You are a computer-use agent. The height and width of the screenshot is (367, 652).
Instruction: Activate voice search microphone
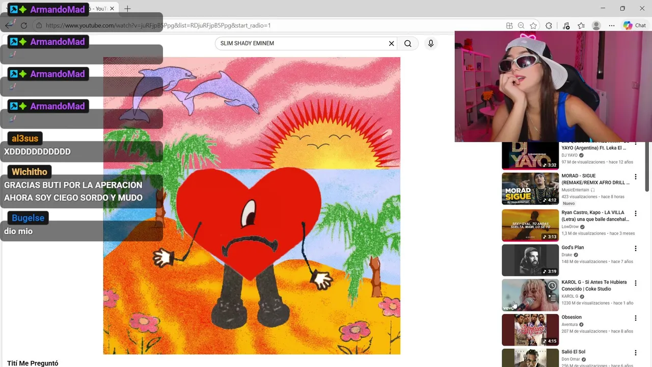430,43
